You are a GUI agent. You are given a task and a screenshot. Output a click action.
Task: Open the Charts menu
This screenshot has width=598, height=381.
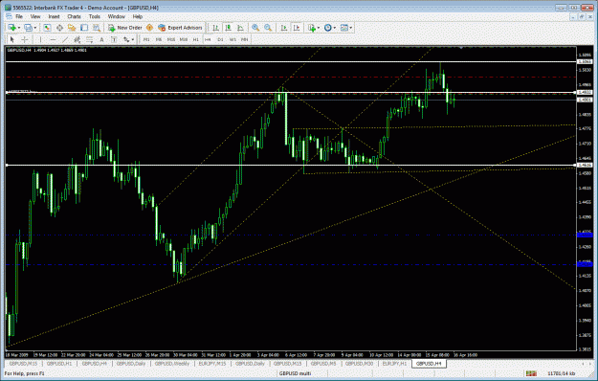tap(74, 16)
